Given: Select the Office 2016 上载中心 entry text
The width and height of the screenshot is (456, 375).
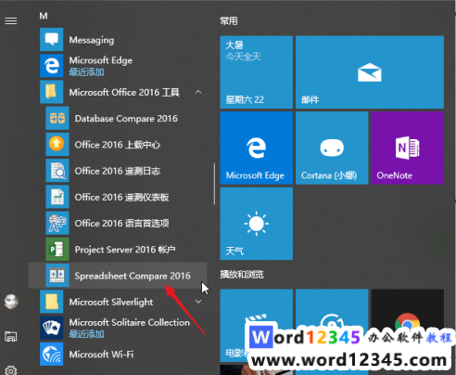Looking at the screenshot, I should click(118, 145).
